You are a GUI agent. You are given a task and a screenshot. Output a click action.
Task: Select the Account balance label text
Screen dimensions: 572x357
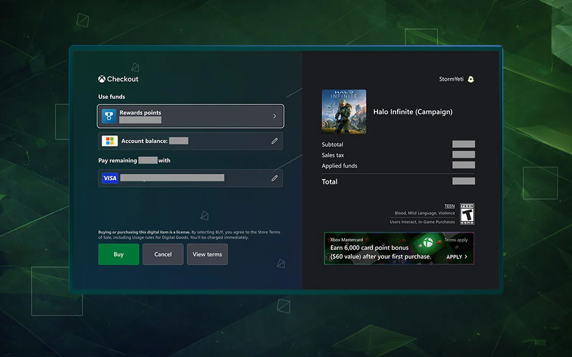(144, 141)
